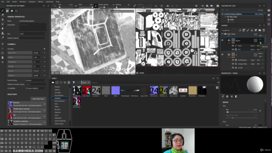Remove the Roughness channel with minus button
This screenshot has width=272, height=153.
[x=44, y=62]
